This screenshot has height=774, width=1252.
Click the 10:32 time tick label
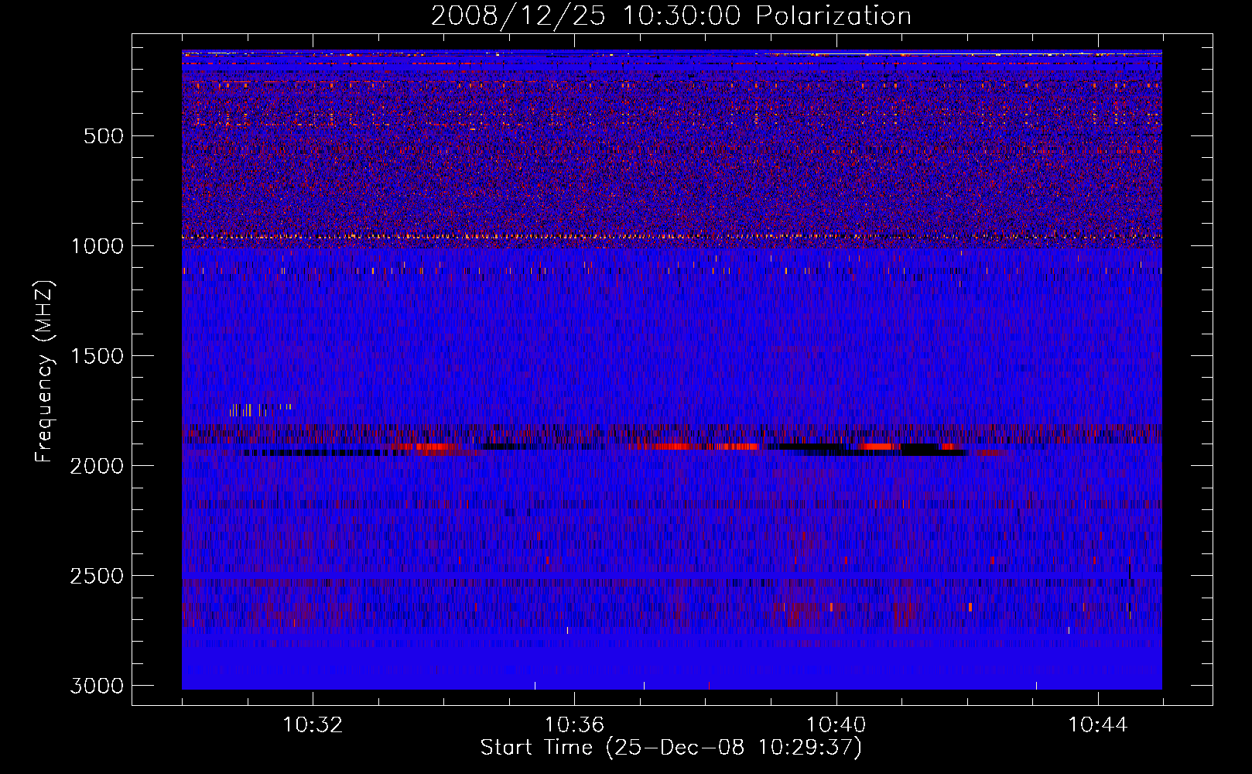coord(313,725)
